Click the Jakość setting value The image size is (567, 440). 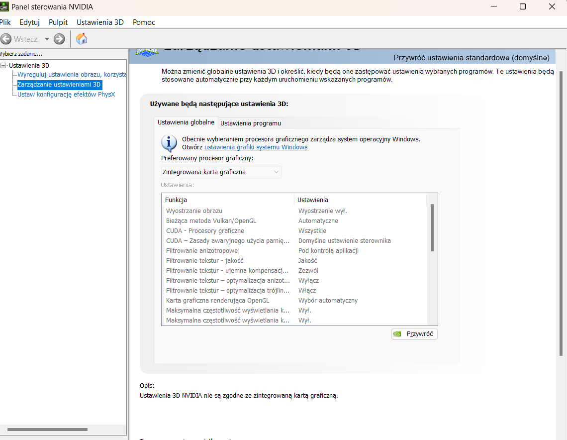307,260
